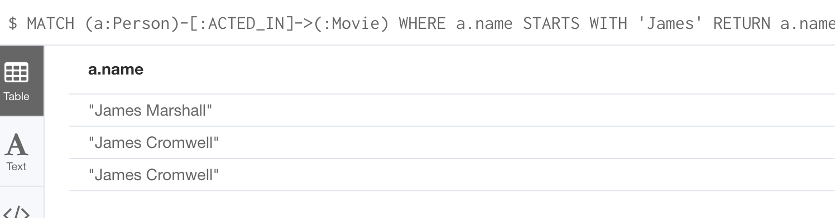The width and height of the screenshot is (835, 218).
Task: Click the $ prompt before the query
Action: 12,23
